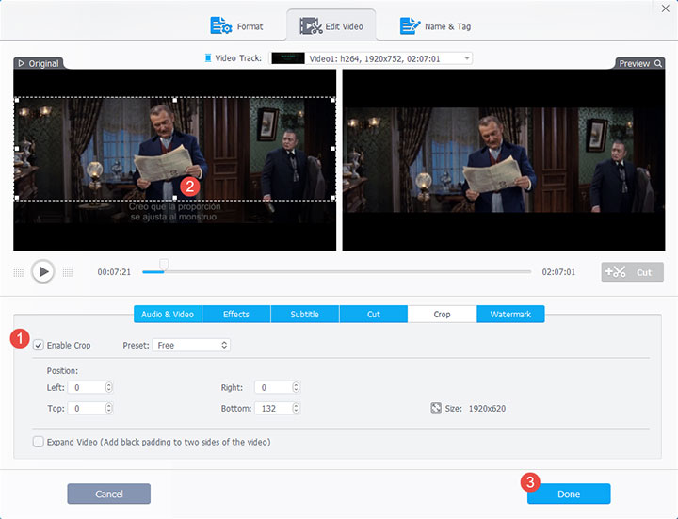678x519 pixels.
Task: Adjust the Top value stepper arrows
Action: pos(109,408)
